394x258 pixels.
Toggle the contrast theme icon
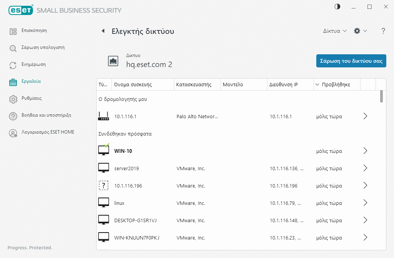click(x=337, y=7)
